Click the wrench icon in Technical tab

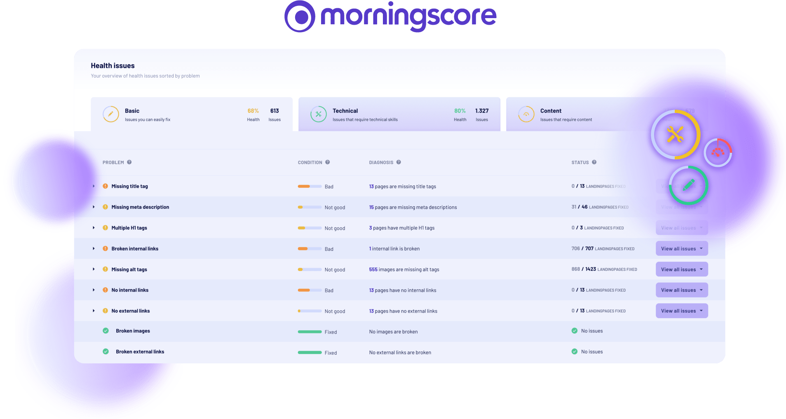(318, 114)
